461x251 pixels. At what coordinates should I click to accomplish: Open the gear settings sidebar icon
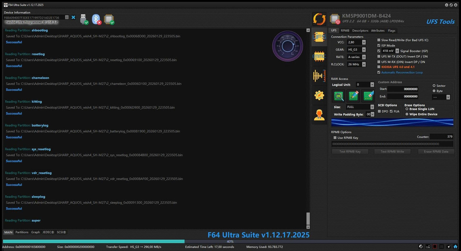(x=319, y=95)
